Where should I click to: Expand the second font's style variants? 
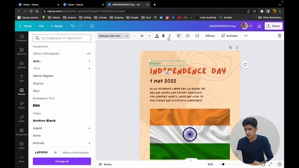click(89, 61)
